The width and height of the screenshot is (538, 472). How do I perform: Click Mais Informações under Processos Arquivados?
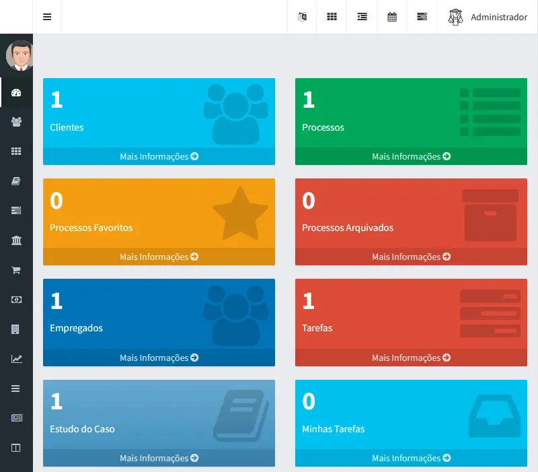coord(411,257)
